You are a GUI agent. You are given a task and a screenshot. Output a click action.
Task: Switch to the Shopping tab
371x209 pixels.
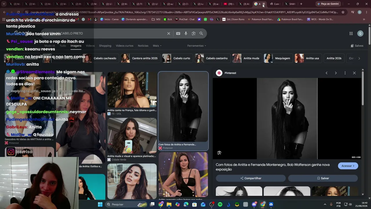(x=105, y=46)
